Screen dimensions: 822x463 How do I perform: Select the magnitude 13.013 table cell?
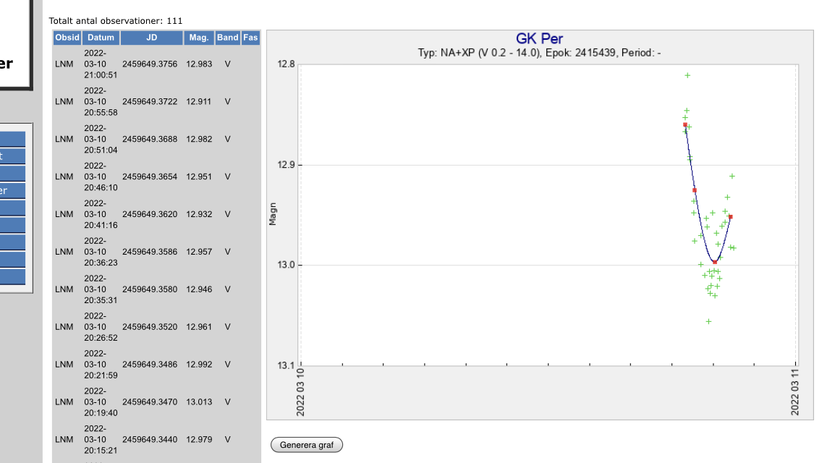(199, 402)
